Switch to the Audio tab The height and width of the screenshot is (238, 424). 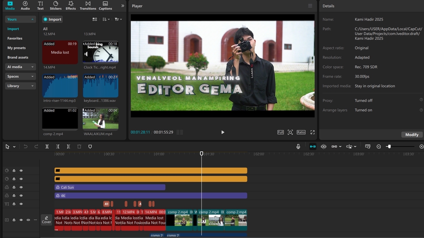click(25, 5)
